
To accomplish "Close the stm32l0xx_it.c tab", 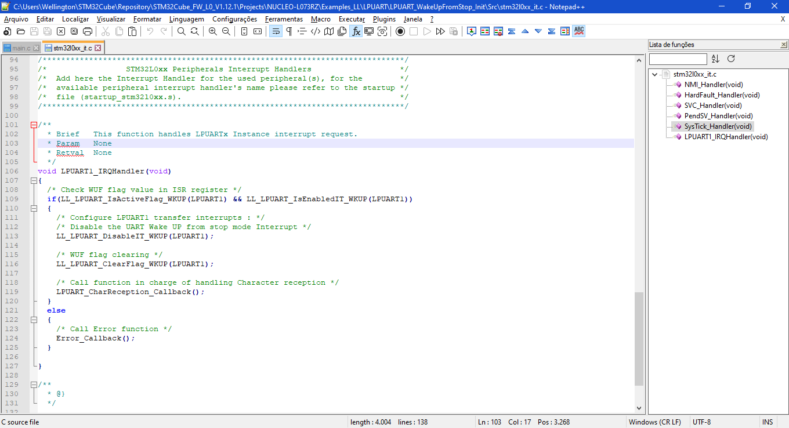I will tap(97, 48).
